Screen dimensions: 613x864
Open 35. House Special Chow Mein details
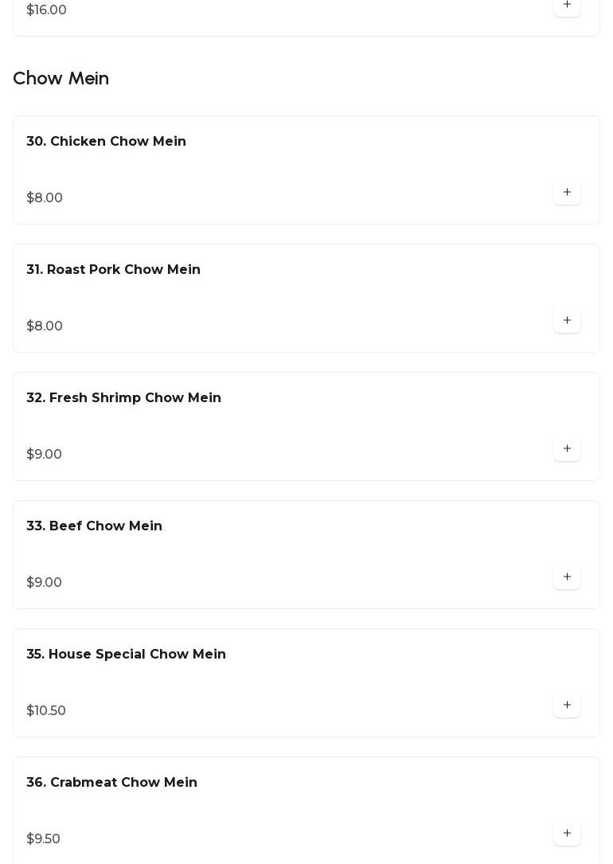(126, 655)
